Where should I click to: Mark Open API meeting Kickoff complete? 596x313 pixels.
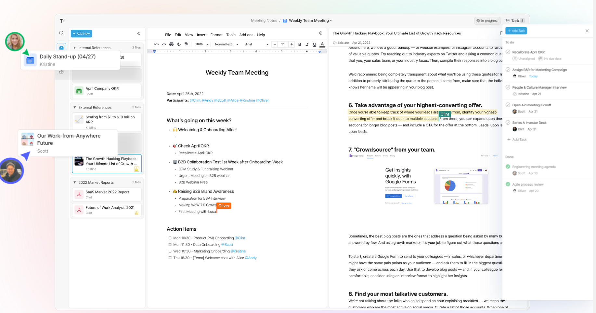[x=508, y=105]
